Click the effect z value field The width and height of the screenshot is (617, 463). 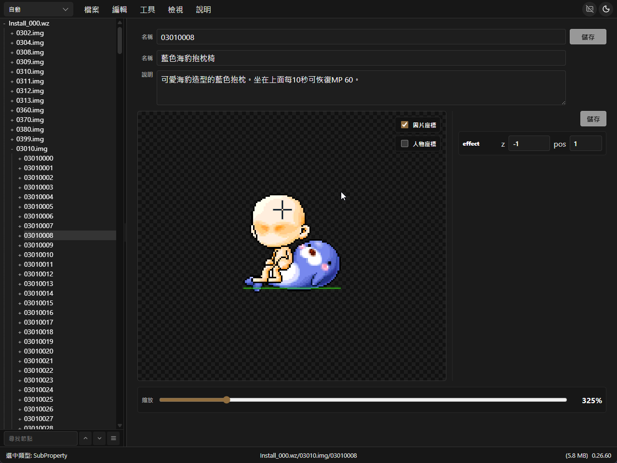(x=529, y=144)
